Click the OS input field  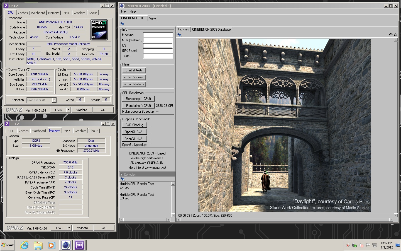tap(158, 45)
